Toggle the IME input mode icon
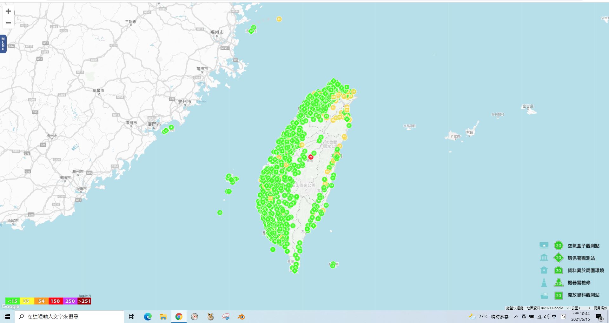Image resolution: width=609 pixels, height=323 pixels. click(x=563, y=317)
